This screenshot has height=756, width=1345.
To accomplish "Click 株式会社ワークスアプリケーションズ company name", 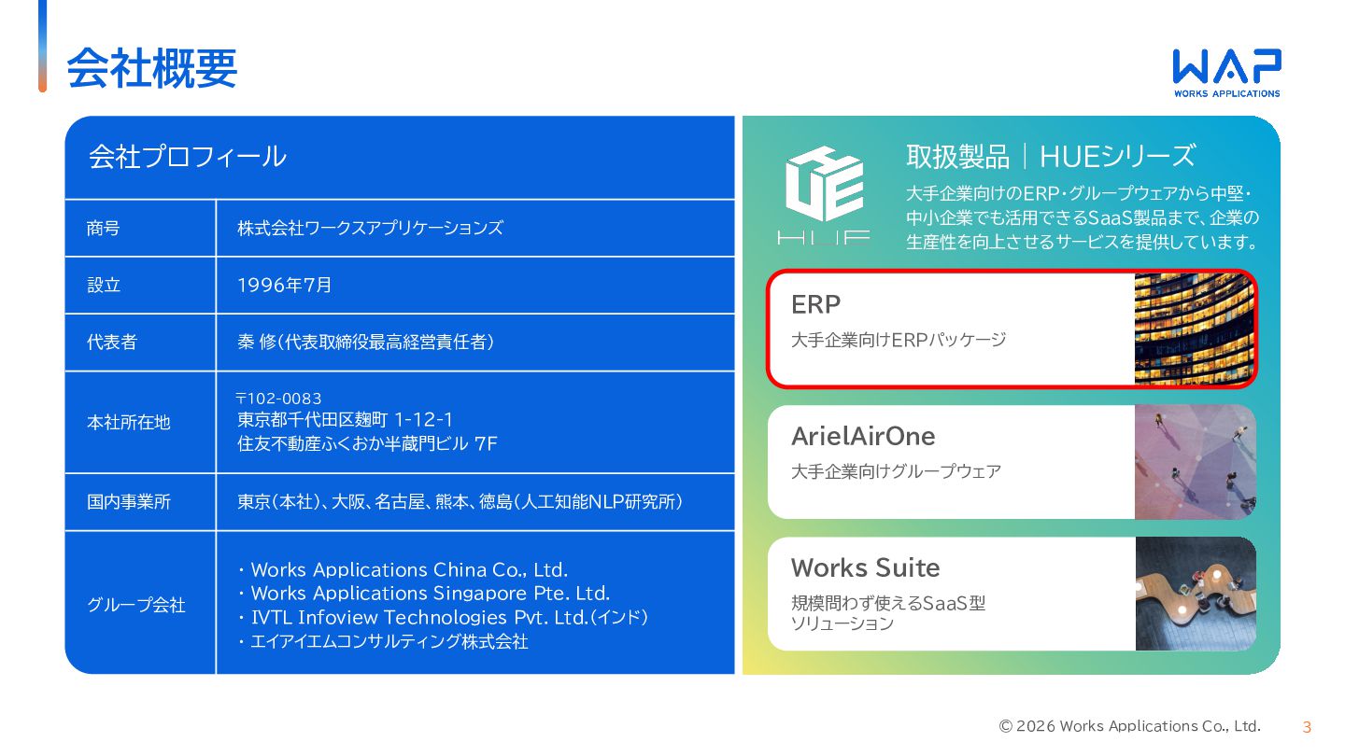I will point(370,228).
